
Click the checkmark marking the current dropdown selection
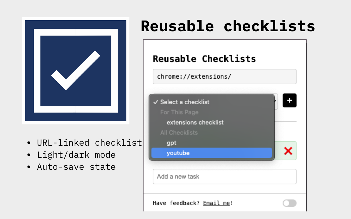coord(155,102)
